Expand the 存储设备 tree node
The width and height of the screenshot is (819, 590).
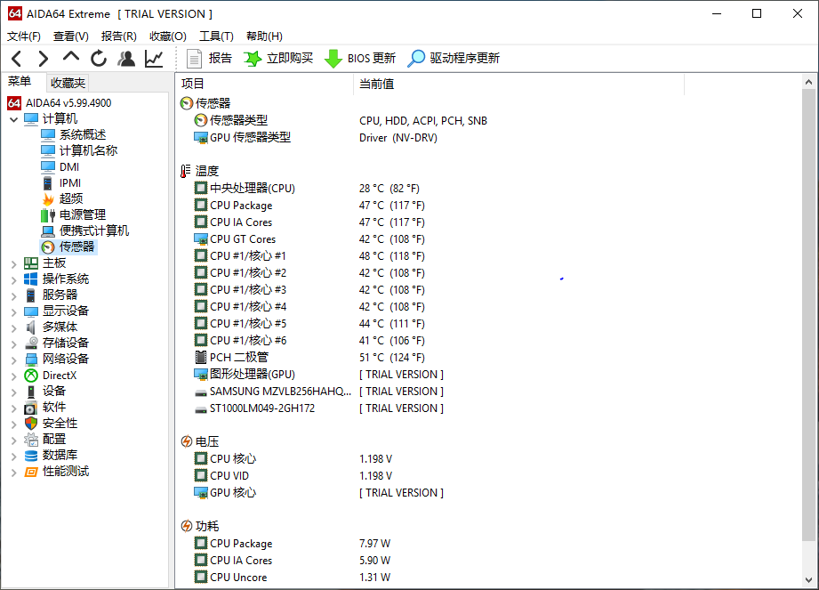point(13,343)
